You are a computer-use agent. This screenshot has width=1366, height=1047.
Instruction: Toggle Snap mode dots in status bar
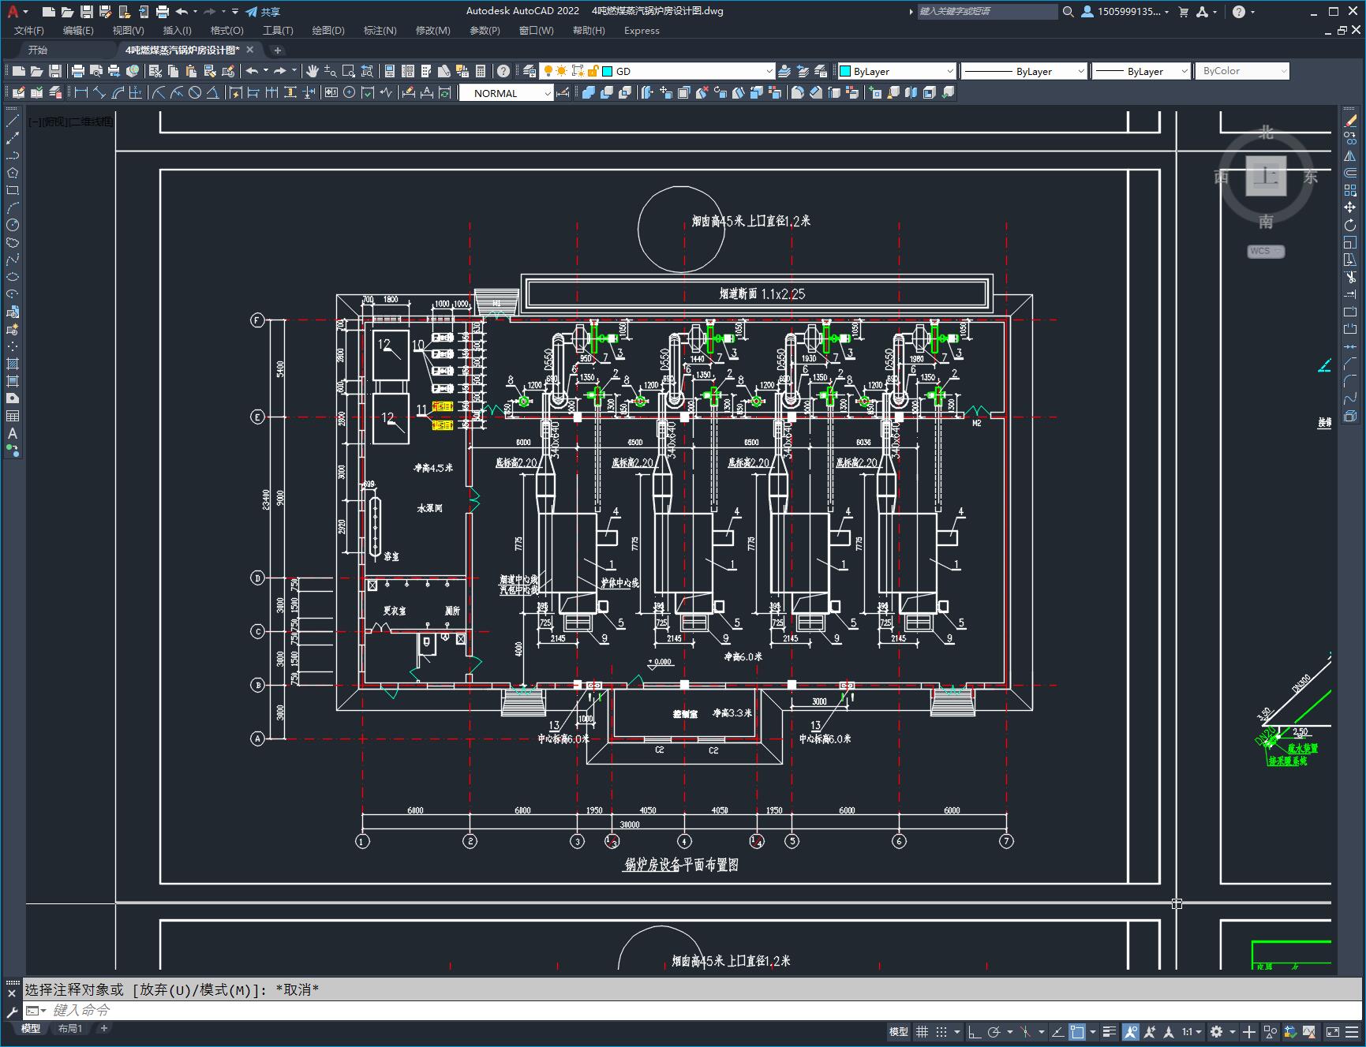(x=941, y=1031)
